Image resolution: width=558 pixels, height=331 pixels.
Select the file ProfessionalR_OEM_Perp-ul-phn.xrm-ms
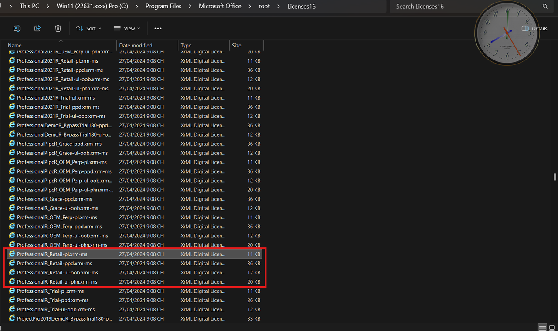pos(134,245)
